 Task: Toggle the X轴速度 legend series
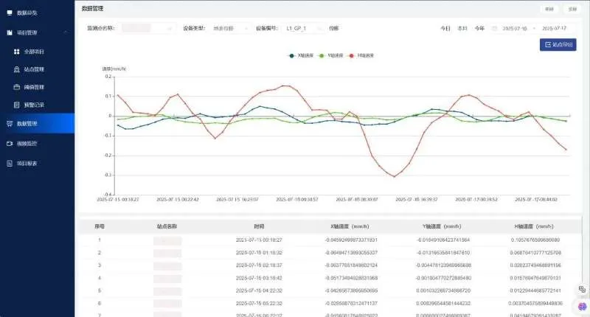[x=301, y=56]
